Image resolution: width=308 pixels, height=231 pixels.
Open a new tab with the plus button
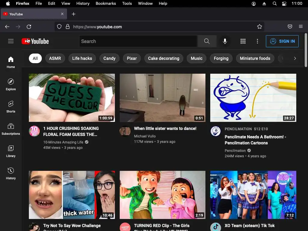click(73, 14)
